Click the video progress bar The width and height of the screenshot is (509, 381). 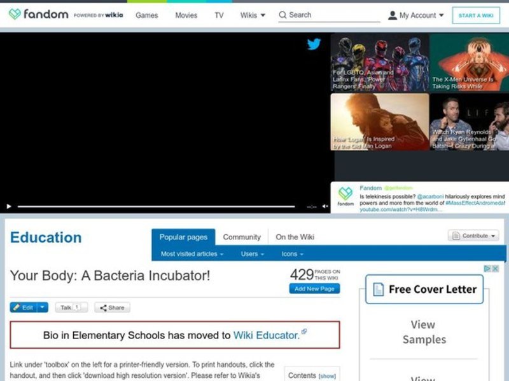pos(159,206)
